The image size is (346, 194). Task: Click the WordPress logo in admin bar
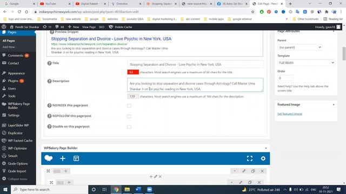pyautogui.click(x=4, y=27)
